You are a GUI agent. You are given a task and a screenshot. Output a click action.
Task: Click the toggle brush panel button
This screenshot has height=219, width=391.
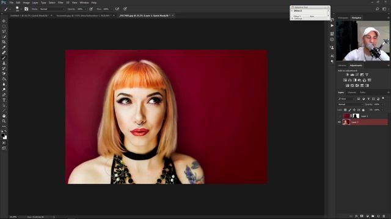(x=26, y=9)
